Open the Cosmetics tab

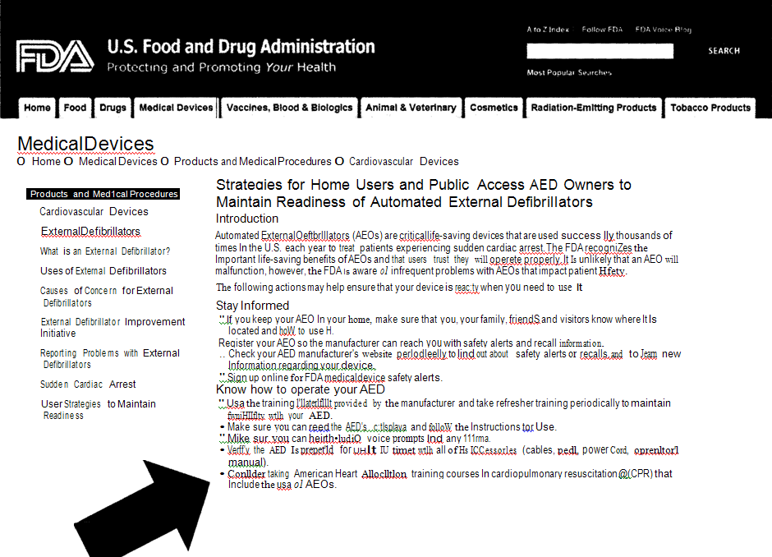(x=494, y=108)
